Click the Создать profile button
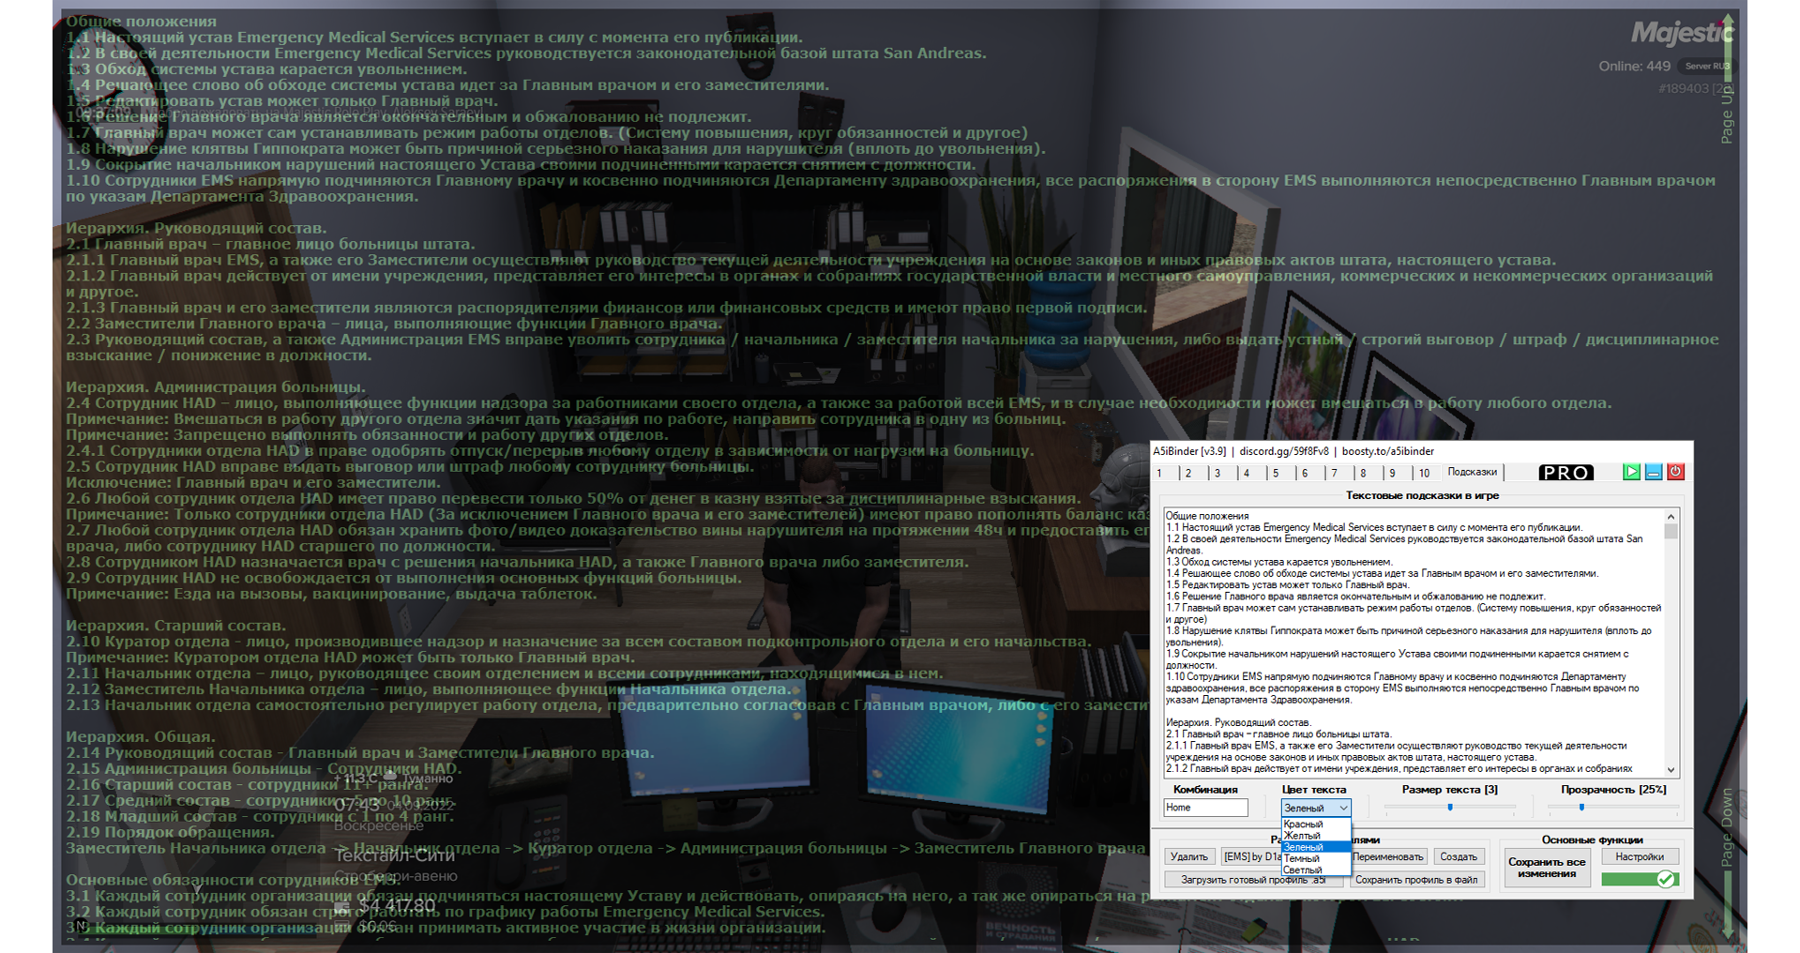1800x953 pixels. point(1459,856)
